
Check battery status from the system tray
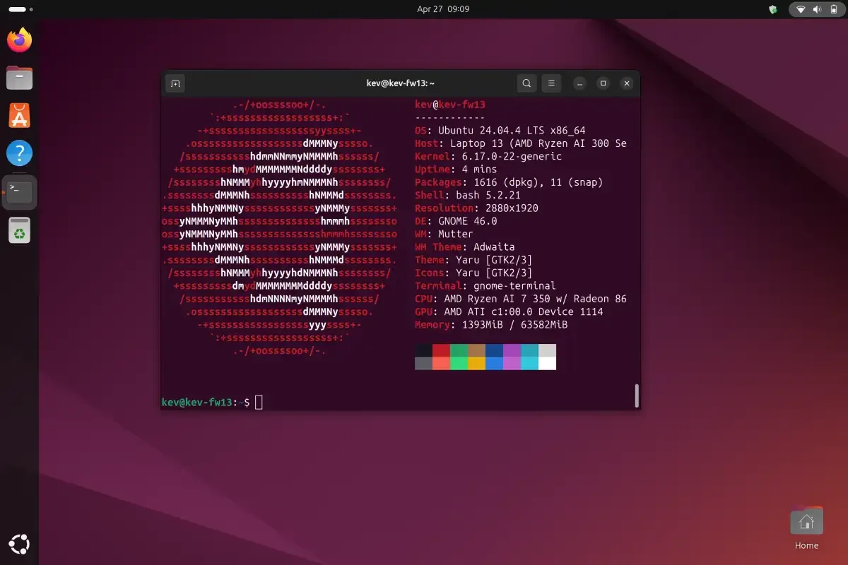[834, 9]
